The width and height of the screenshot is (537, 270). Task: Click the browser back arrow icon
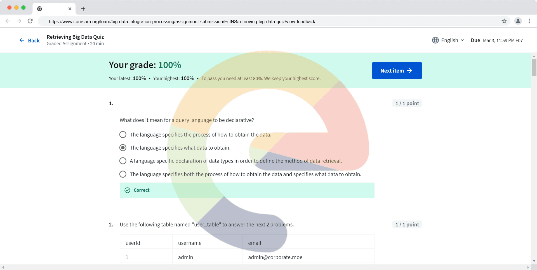(x=8, y=21)
